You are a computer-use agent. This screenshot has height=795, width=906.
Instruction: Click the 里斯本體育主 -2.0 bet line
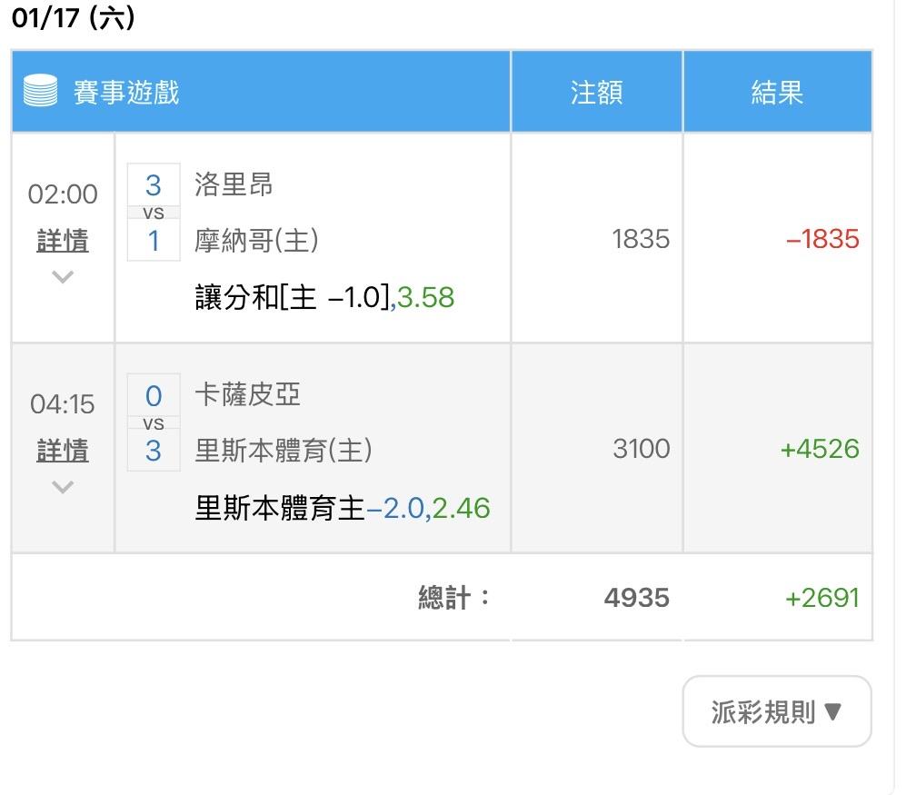pyautogui.click(x=343, y=507)
